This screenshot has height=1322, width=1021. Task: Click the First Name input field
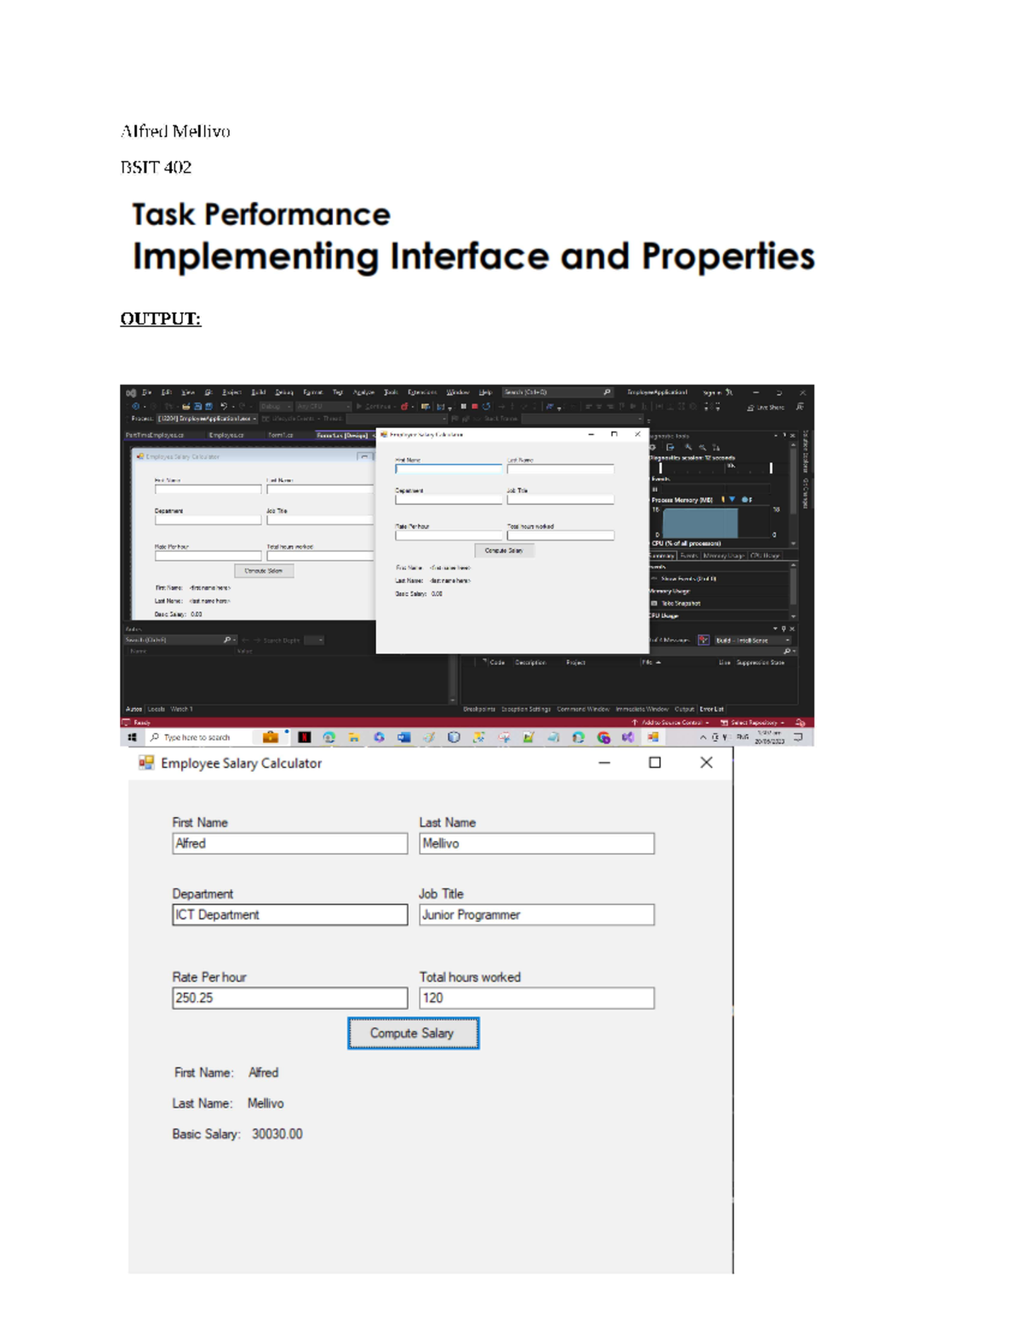click(x=289, y=843)
